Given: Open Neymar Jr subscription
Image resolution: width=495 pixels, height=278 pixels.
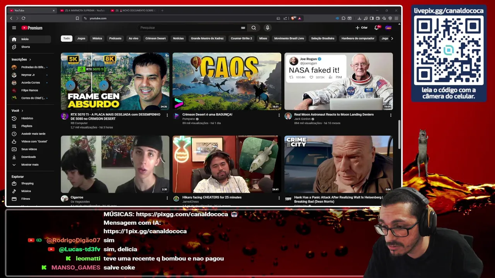Looking at the screenshot, I should click(x=30, y=75).
